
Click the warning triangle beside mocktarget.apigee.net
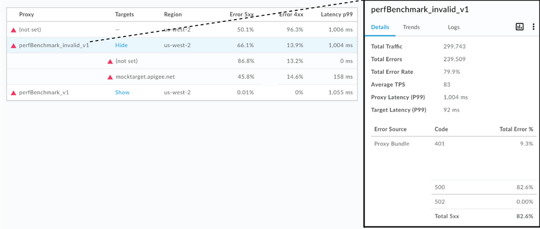click(110, 77)
